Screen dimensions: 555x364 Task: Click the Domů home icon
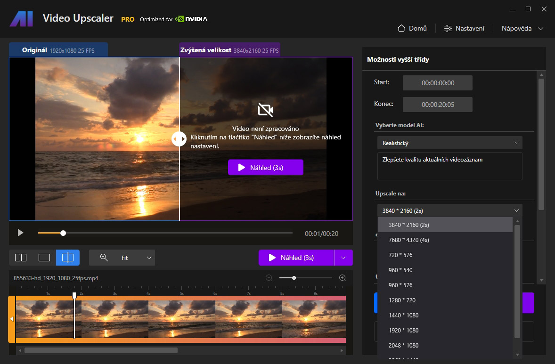pyautogui.click(x=401, y=28)
